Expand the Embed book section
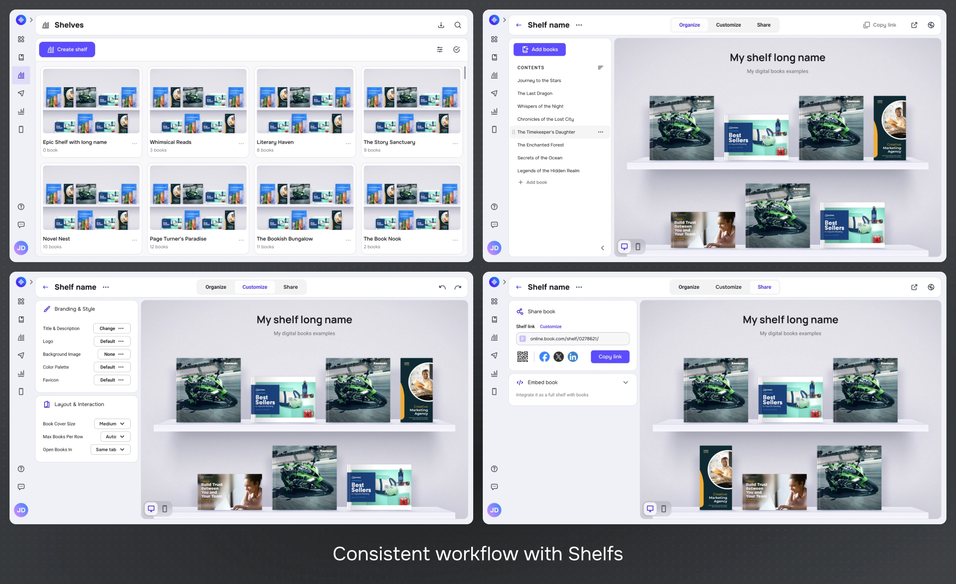 pos(625,382)
